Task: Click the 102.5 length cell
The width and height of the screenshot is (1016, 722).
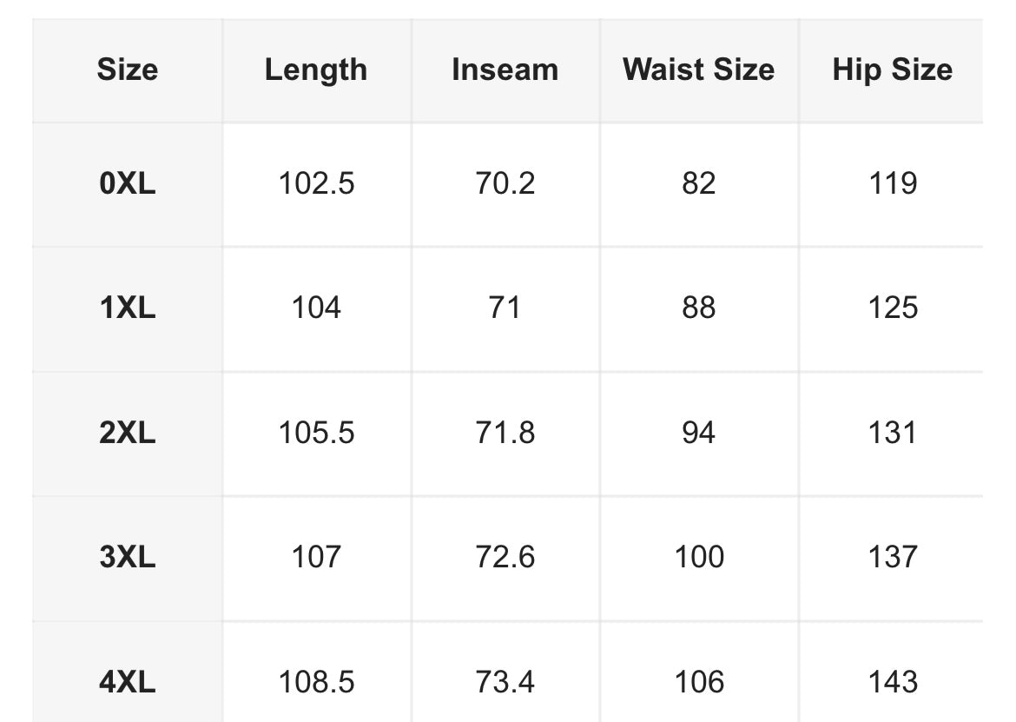Action: [x=316, y=183]
